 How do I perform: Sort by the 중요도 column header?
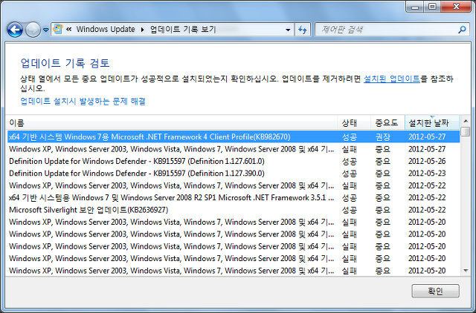(387, 122)
